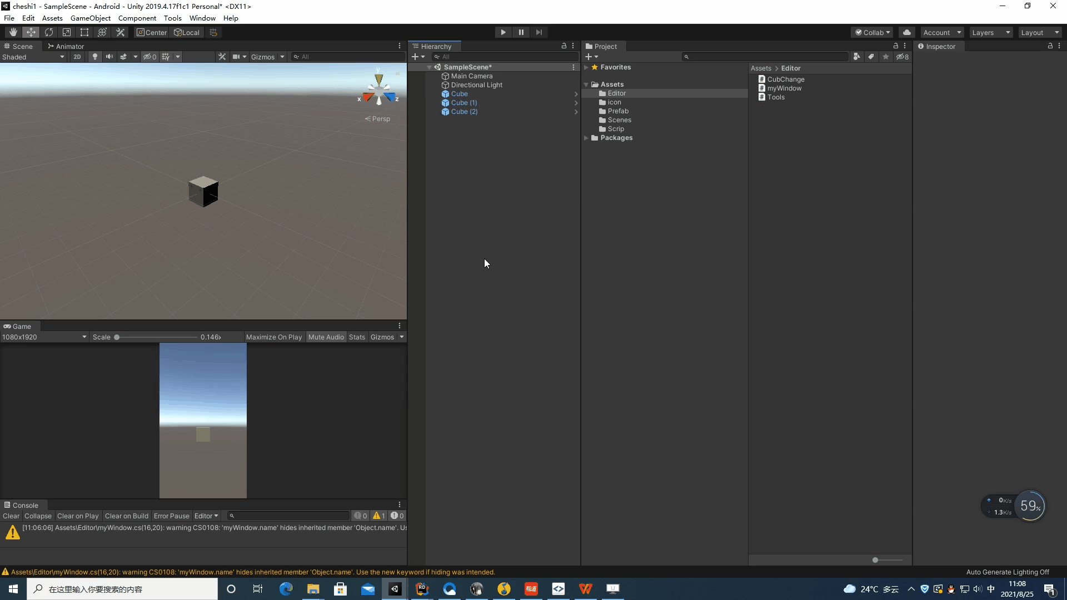This screenshot has height=600, width=1067.
Task: Open the Component menu
Action: click(x=137, y=18)
